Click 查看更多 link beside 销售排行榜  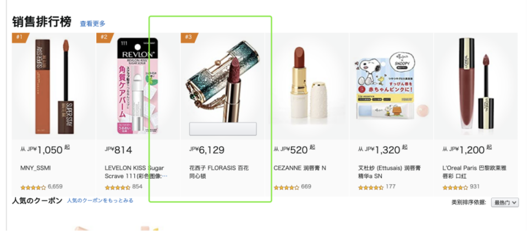point(92,24)
